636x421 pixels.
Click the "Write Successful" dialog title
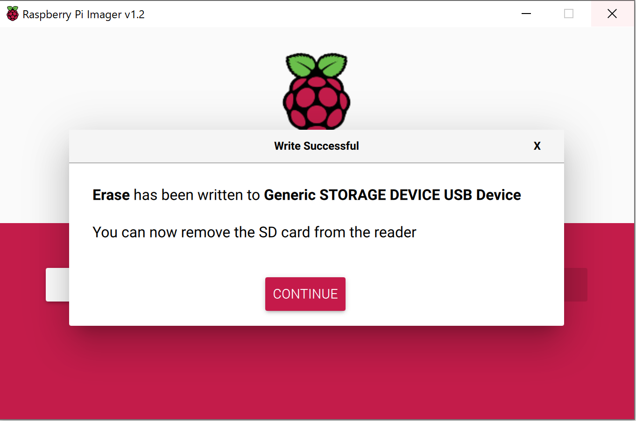(x=317, y=146)
